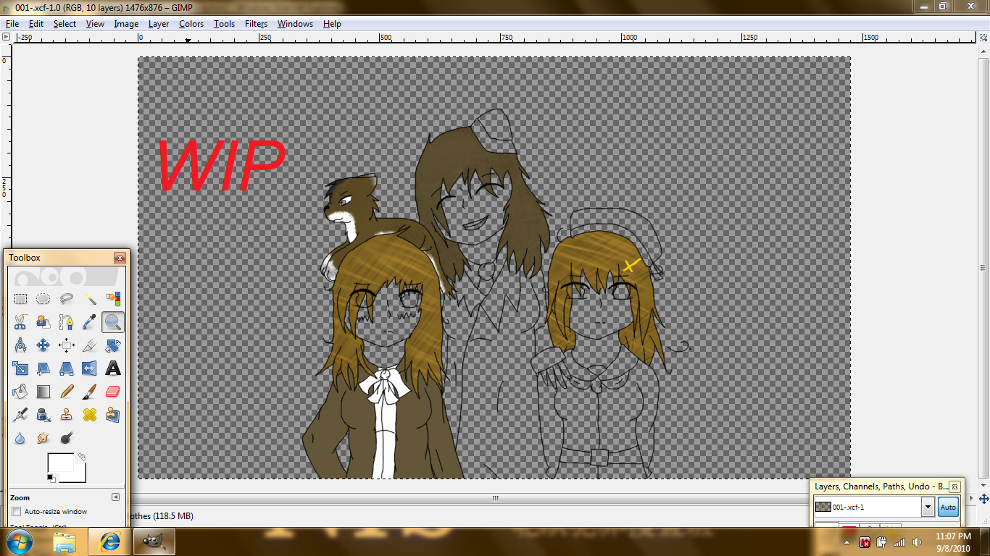The width and height of the screenshot is (990, 556).
Task: Select the Measure compass tool
Action: point(20,345)
